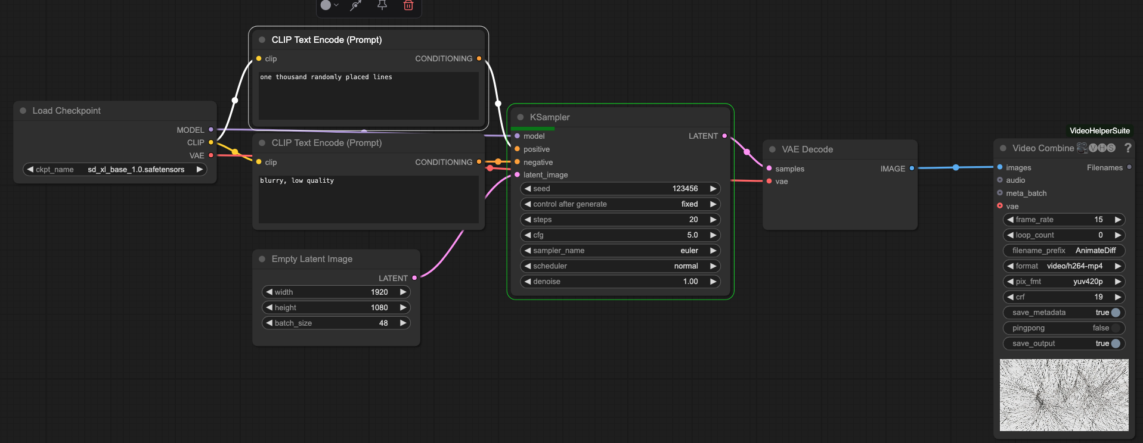Enable the pingpong toggle
The width and height of the screenshot is (1143, 443).
tap(1116, 328)
